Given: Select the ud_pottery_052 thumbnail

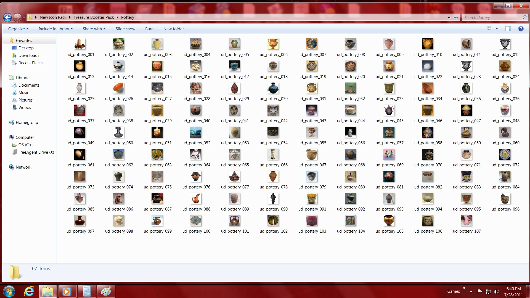Looking at the screenshot, I should point(196,133).
